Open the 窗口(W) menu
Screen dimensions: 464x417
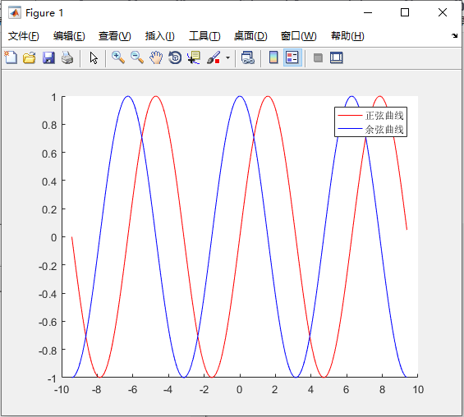[298, 36]
